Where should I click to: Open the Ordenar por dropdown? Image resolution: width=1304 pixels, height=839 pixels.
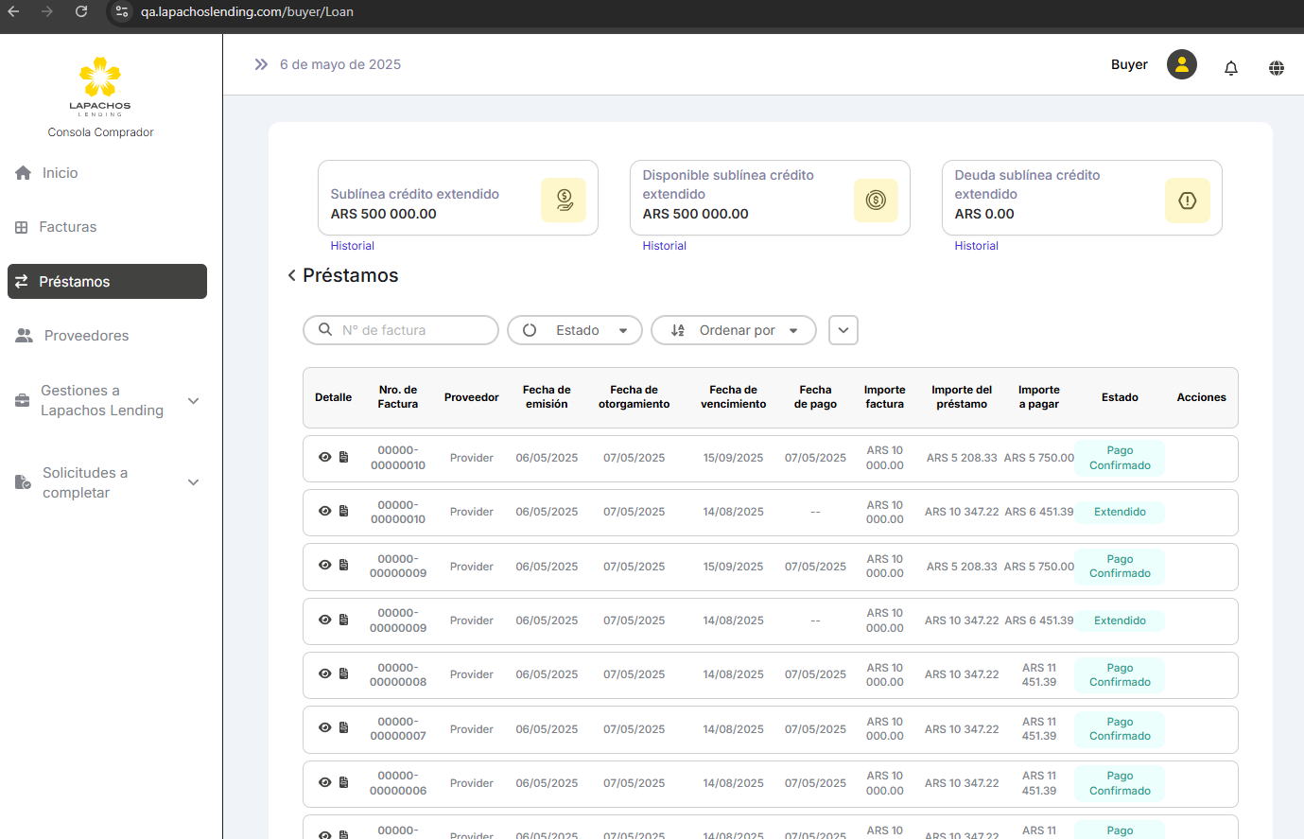(734, 330)
